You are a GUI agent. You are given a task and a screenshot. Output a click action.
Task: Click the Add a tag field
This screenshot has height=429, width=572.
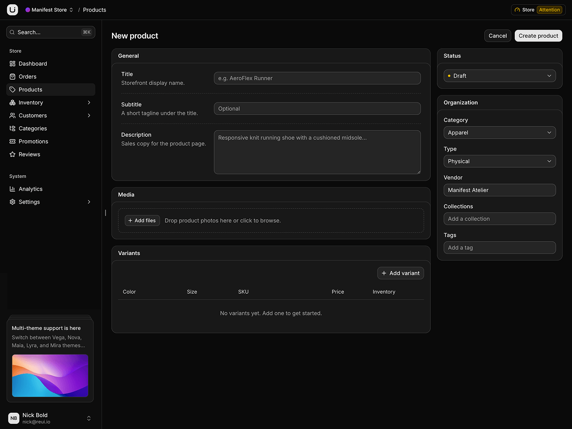pos(500,247)
